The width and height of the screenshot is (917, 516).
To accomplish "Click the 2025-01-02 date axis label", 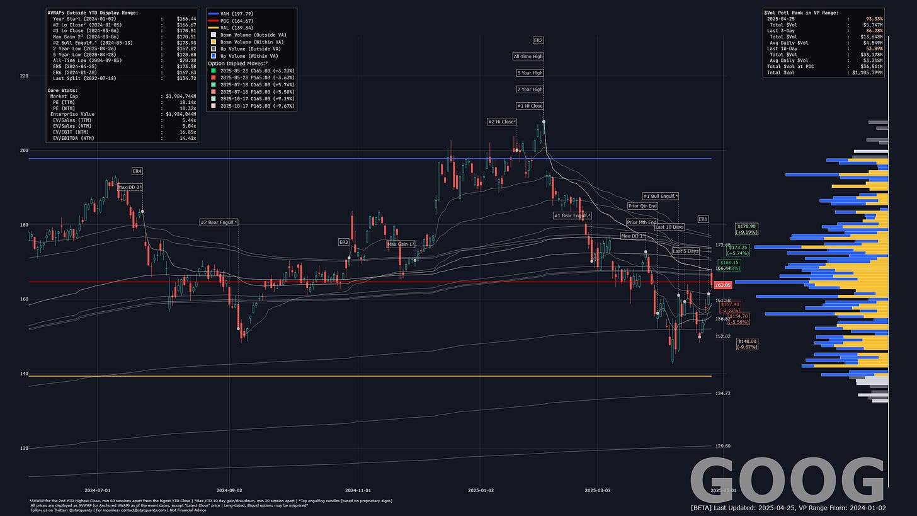I will [x=481, y=490].
